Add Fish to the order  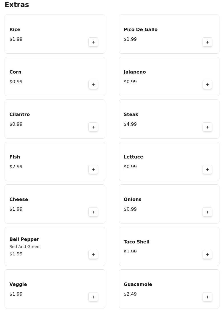click(x=93, y=170)
